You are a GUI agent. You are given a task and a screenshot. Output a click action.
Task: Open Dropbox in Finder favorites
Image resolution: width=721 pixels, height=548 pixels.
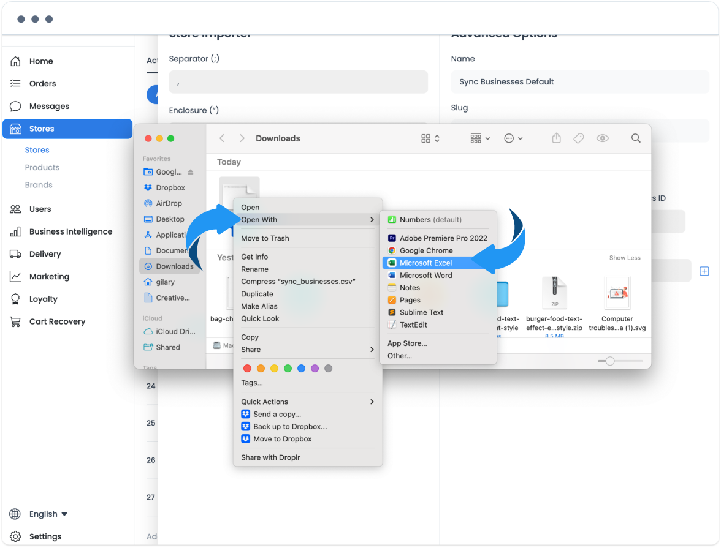coord(170,188)
